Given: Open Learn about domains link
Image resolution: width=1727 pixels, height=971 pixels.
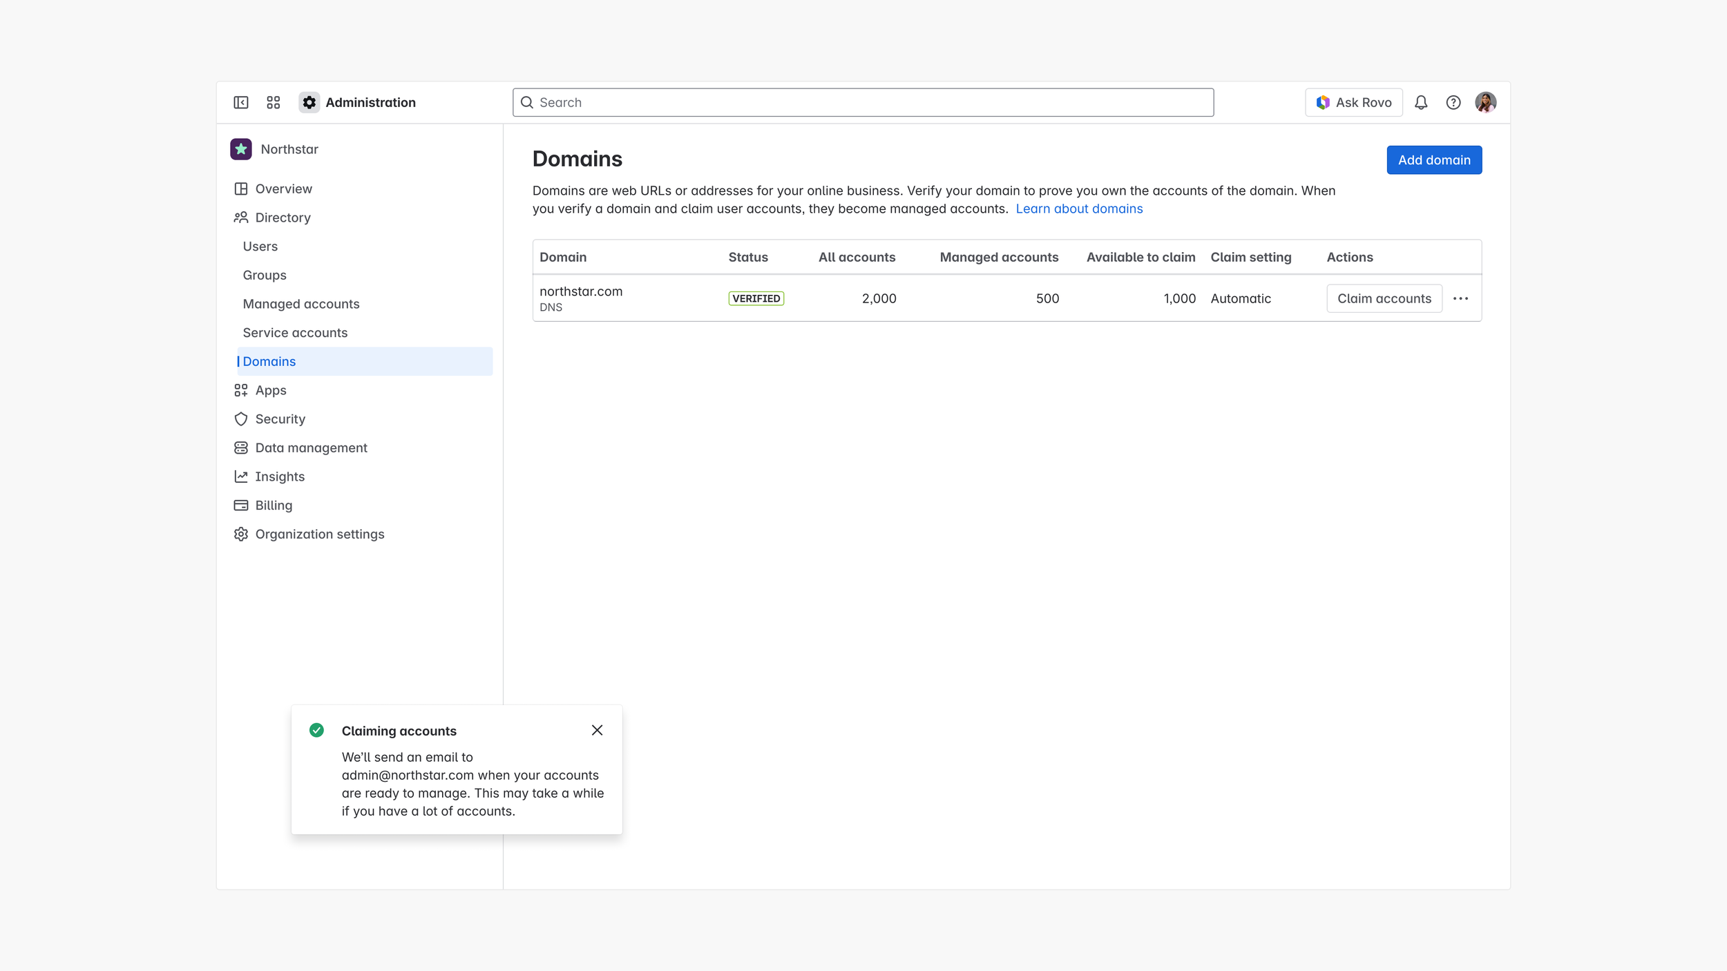Looking at the screenshot, I should click(1079, 209).
